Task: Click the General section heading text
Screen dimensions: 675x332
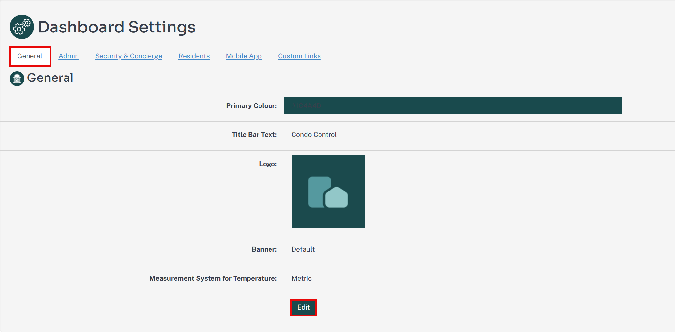Action: [x=50, y=78]
